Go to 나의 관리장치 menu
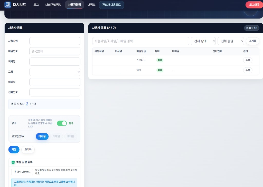 53,5
